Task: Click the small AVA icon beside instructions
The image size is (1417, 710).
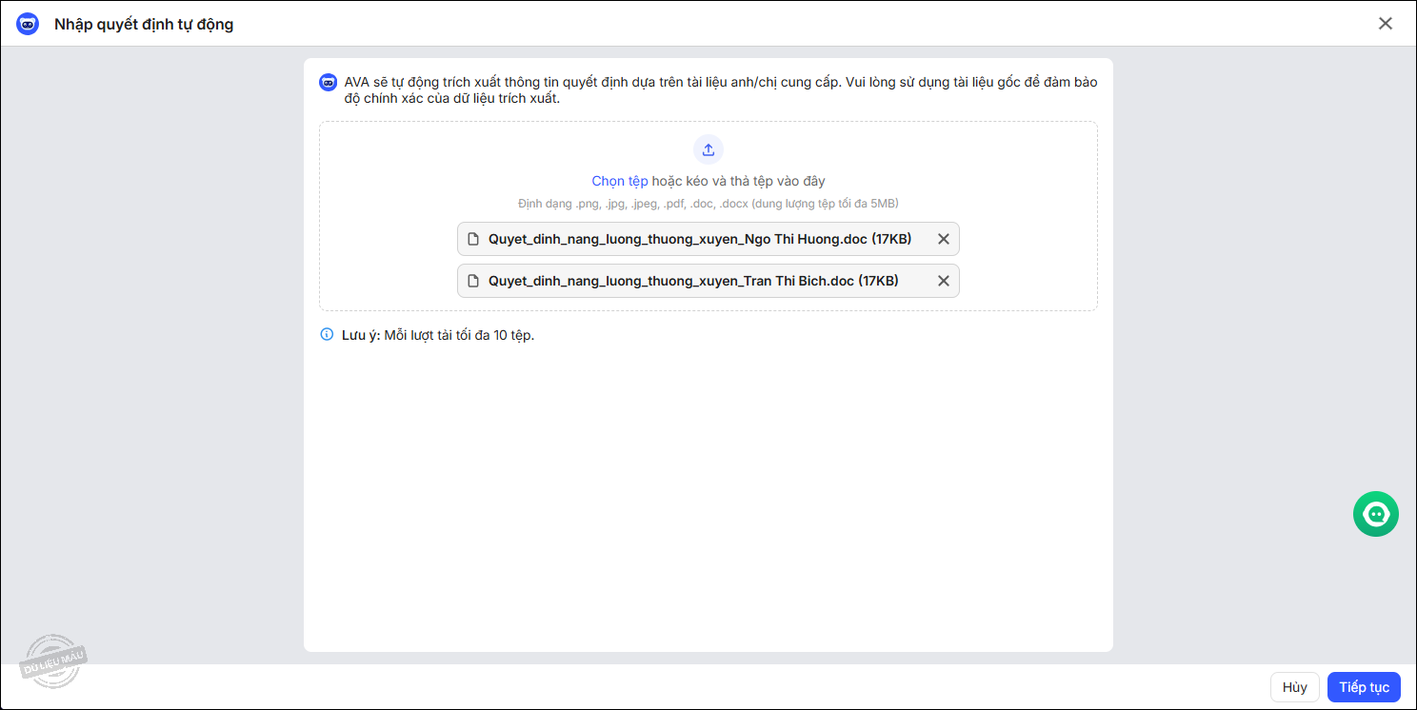Action: coord(328,83)
